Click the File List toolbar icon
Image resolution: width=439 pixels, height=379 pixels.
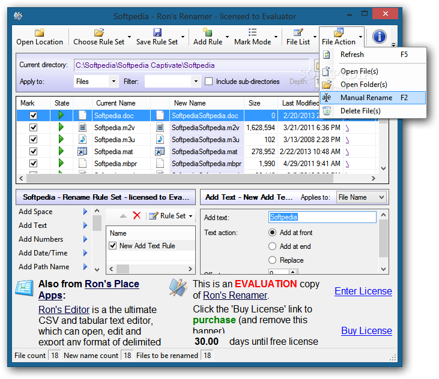(298, 32)
